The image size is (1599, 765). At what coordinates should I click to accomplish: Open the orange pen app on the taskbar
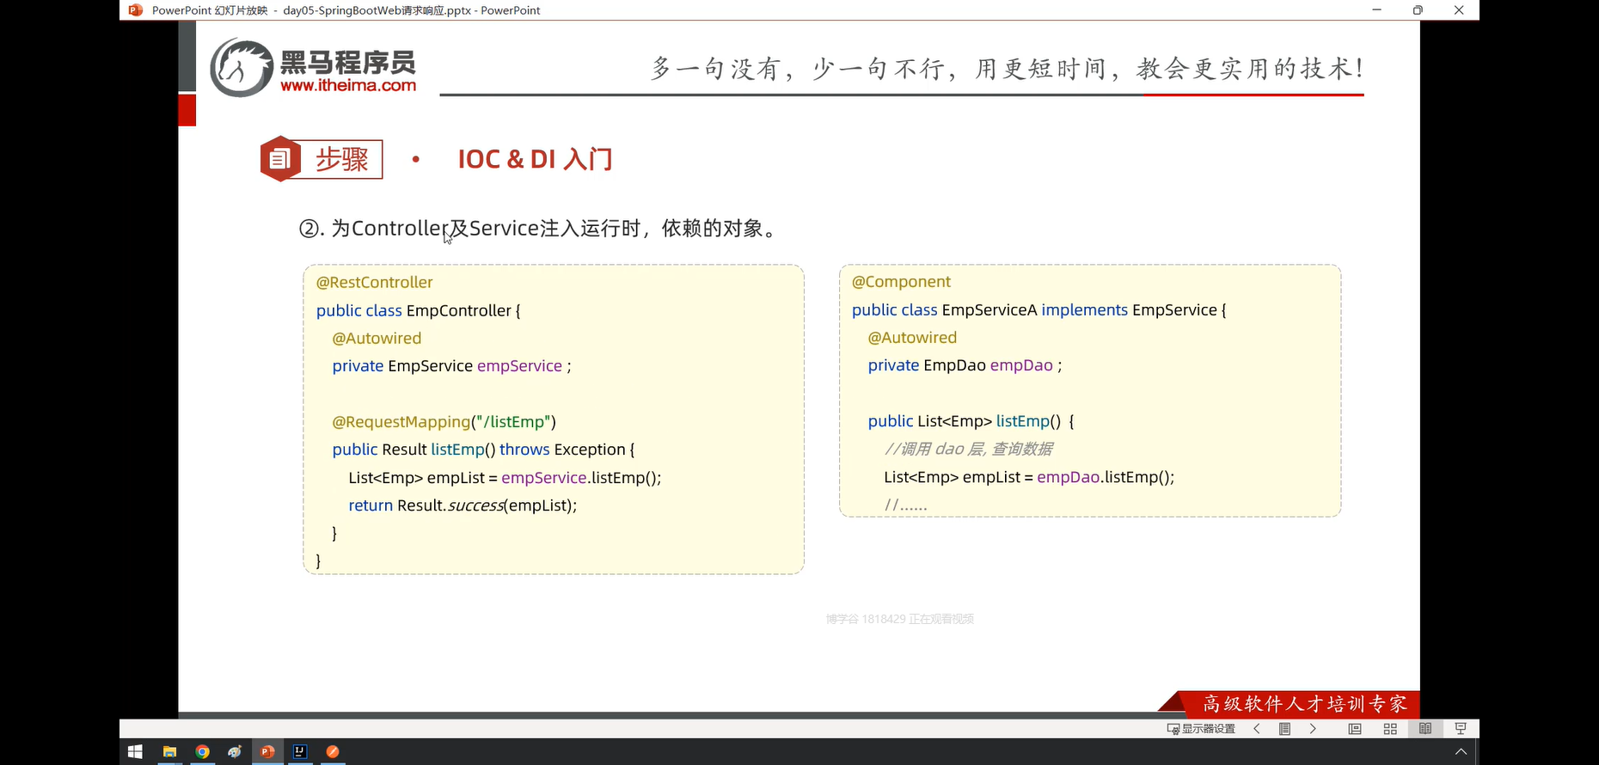[333, 752]
